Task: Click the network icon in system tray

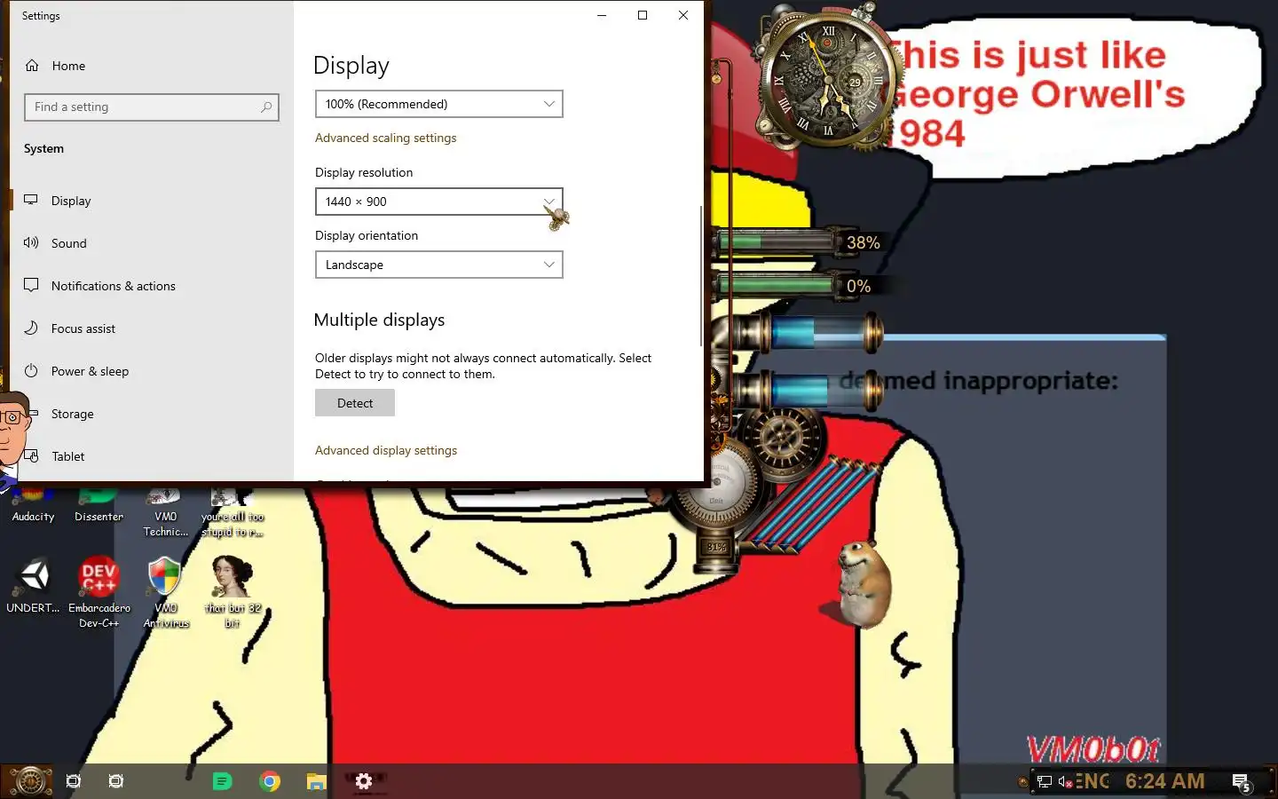Action: [1045, 782]
